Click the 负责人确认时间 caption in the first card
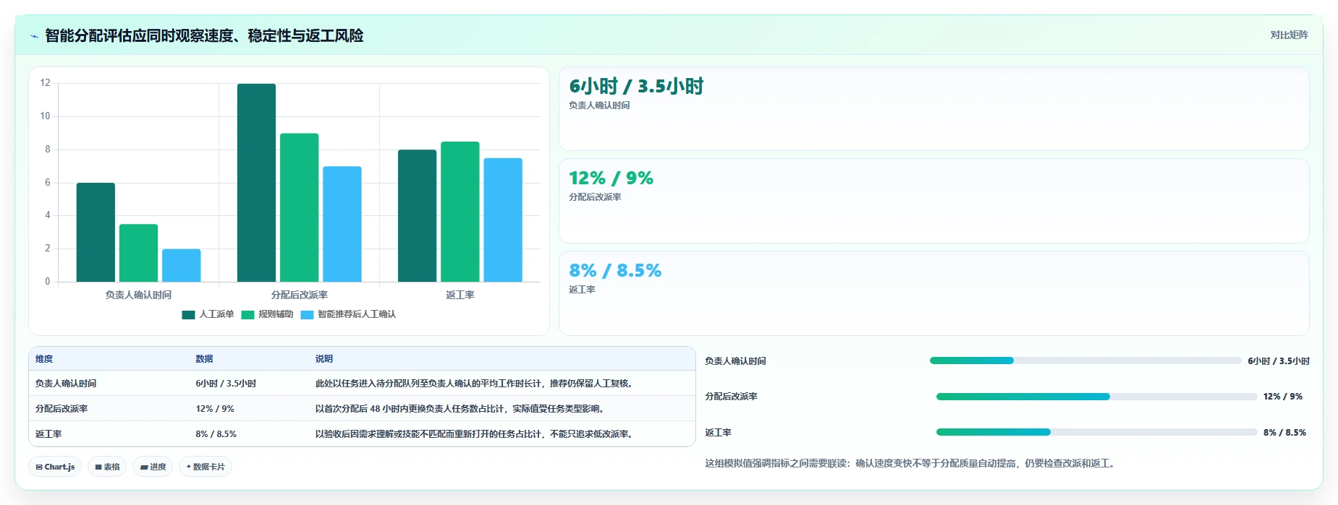The image size is (1338, 505). [599, 105]
